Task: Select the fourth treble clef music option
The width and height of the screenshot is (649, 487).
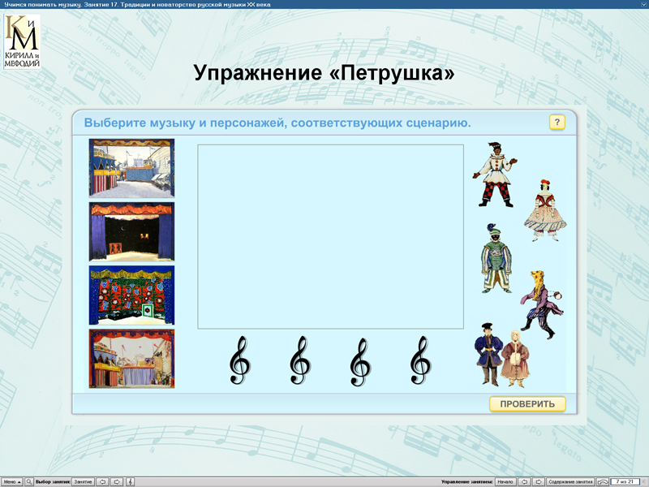Action: (419, 357)
